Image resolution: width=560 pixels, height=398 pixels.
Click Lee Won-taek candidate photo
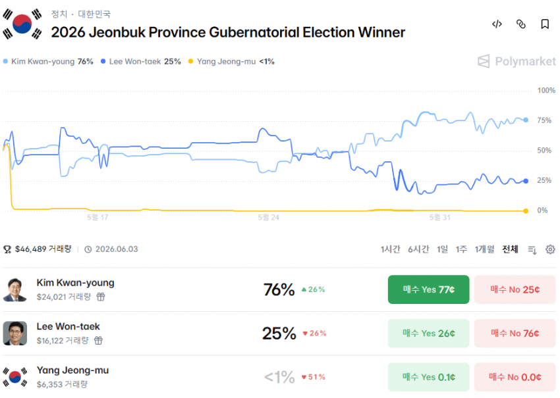[x=15, y=333]
